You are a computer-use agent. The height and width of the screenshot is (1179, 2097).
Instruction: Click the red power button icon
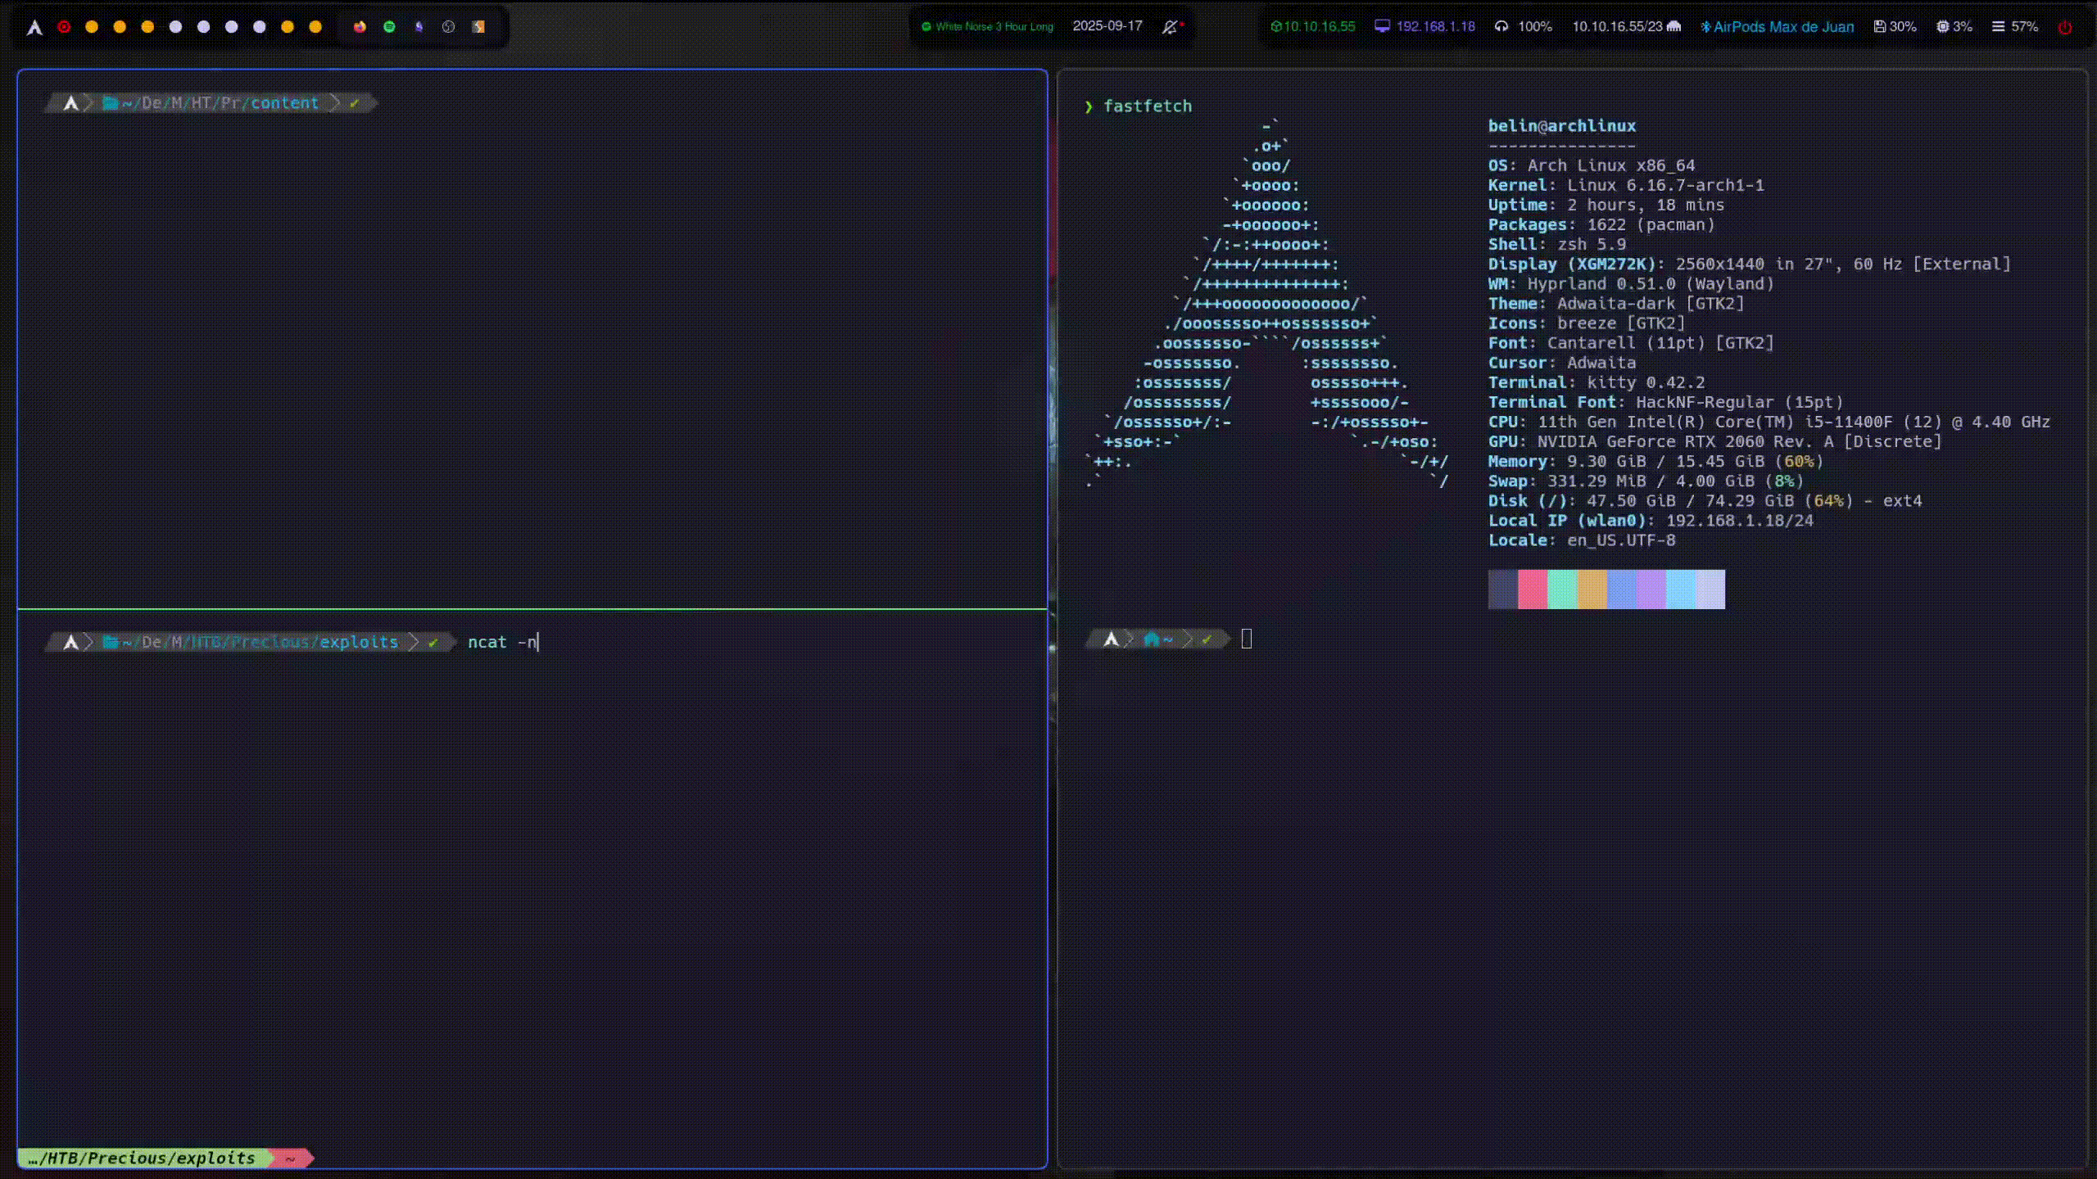coord(2065,27)
